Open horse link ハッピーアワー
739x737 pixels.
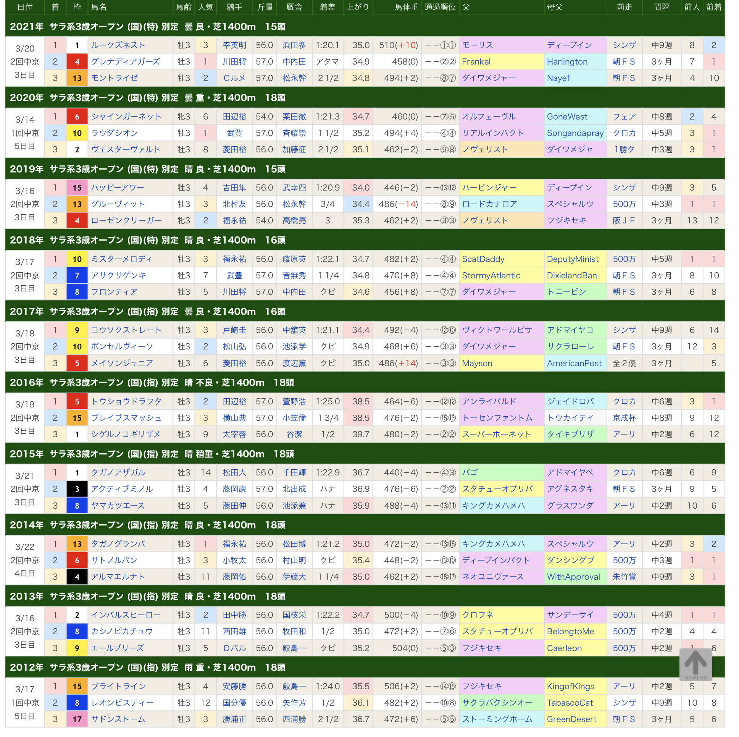pos(118,188)
